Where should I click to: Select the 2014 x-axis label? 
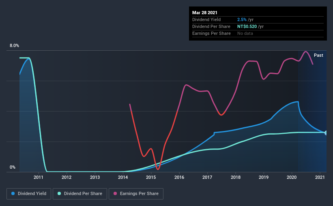123,177
